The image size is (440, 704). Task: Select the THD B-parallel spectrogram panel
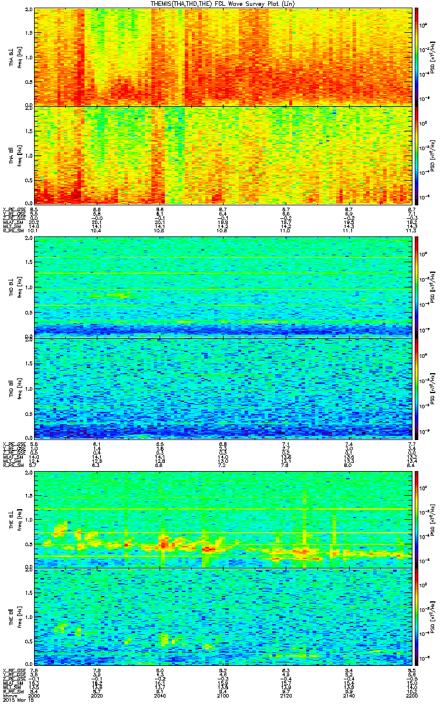coord(223,387)
